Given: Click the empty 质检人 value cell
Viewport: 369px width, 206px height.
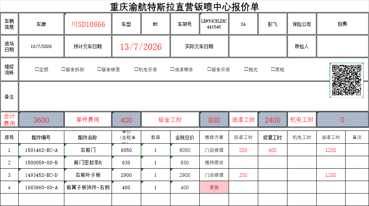Looking at the screenshot, I should [342, 46].
